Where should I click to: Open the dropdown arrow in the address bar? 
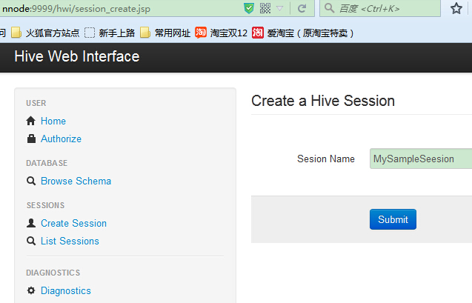click(x=280, y=8)
